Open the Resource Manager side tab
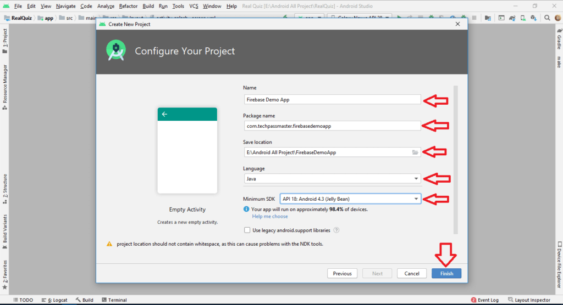The height and width of the screenshot is (305, 563). tap(4, 87)
